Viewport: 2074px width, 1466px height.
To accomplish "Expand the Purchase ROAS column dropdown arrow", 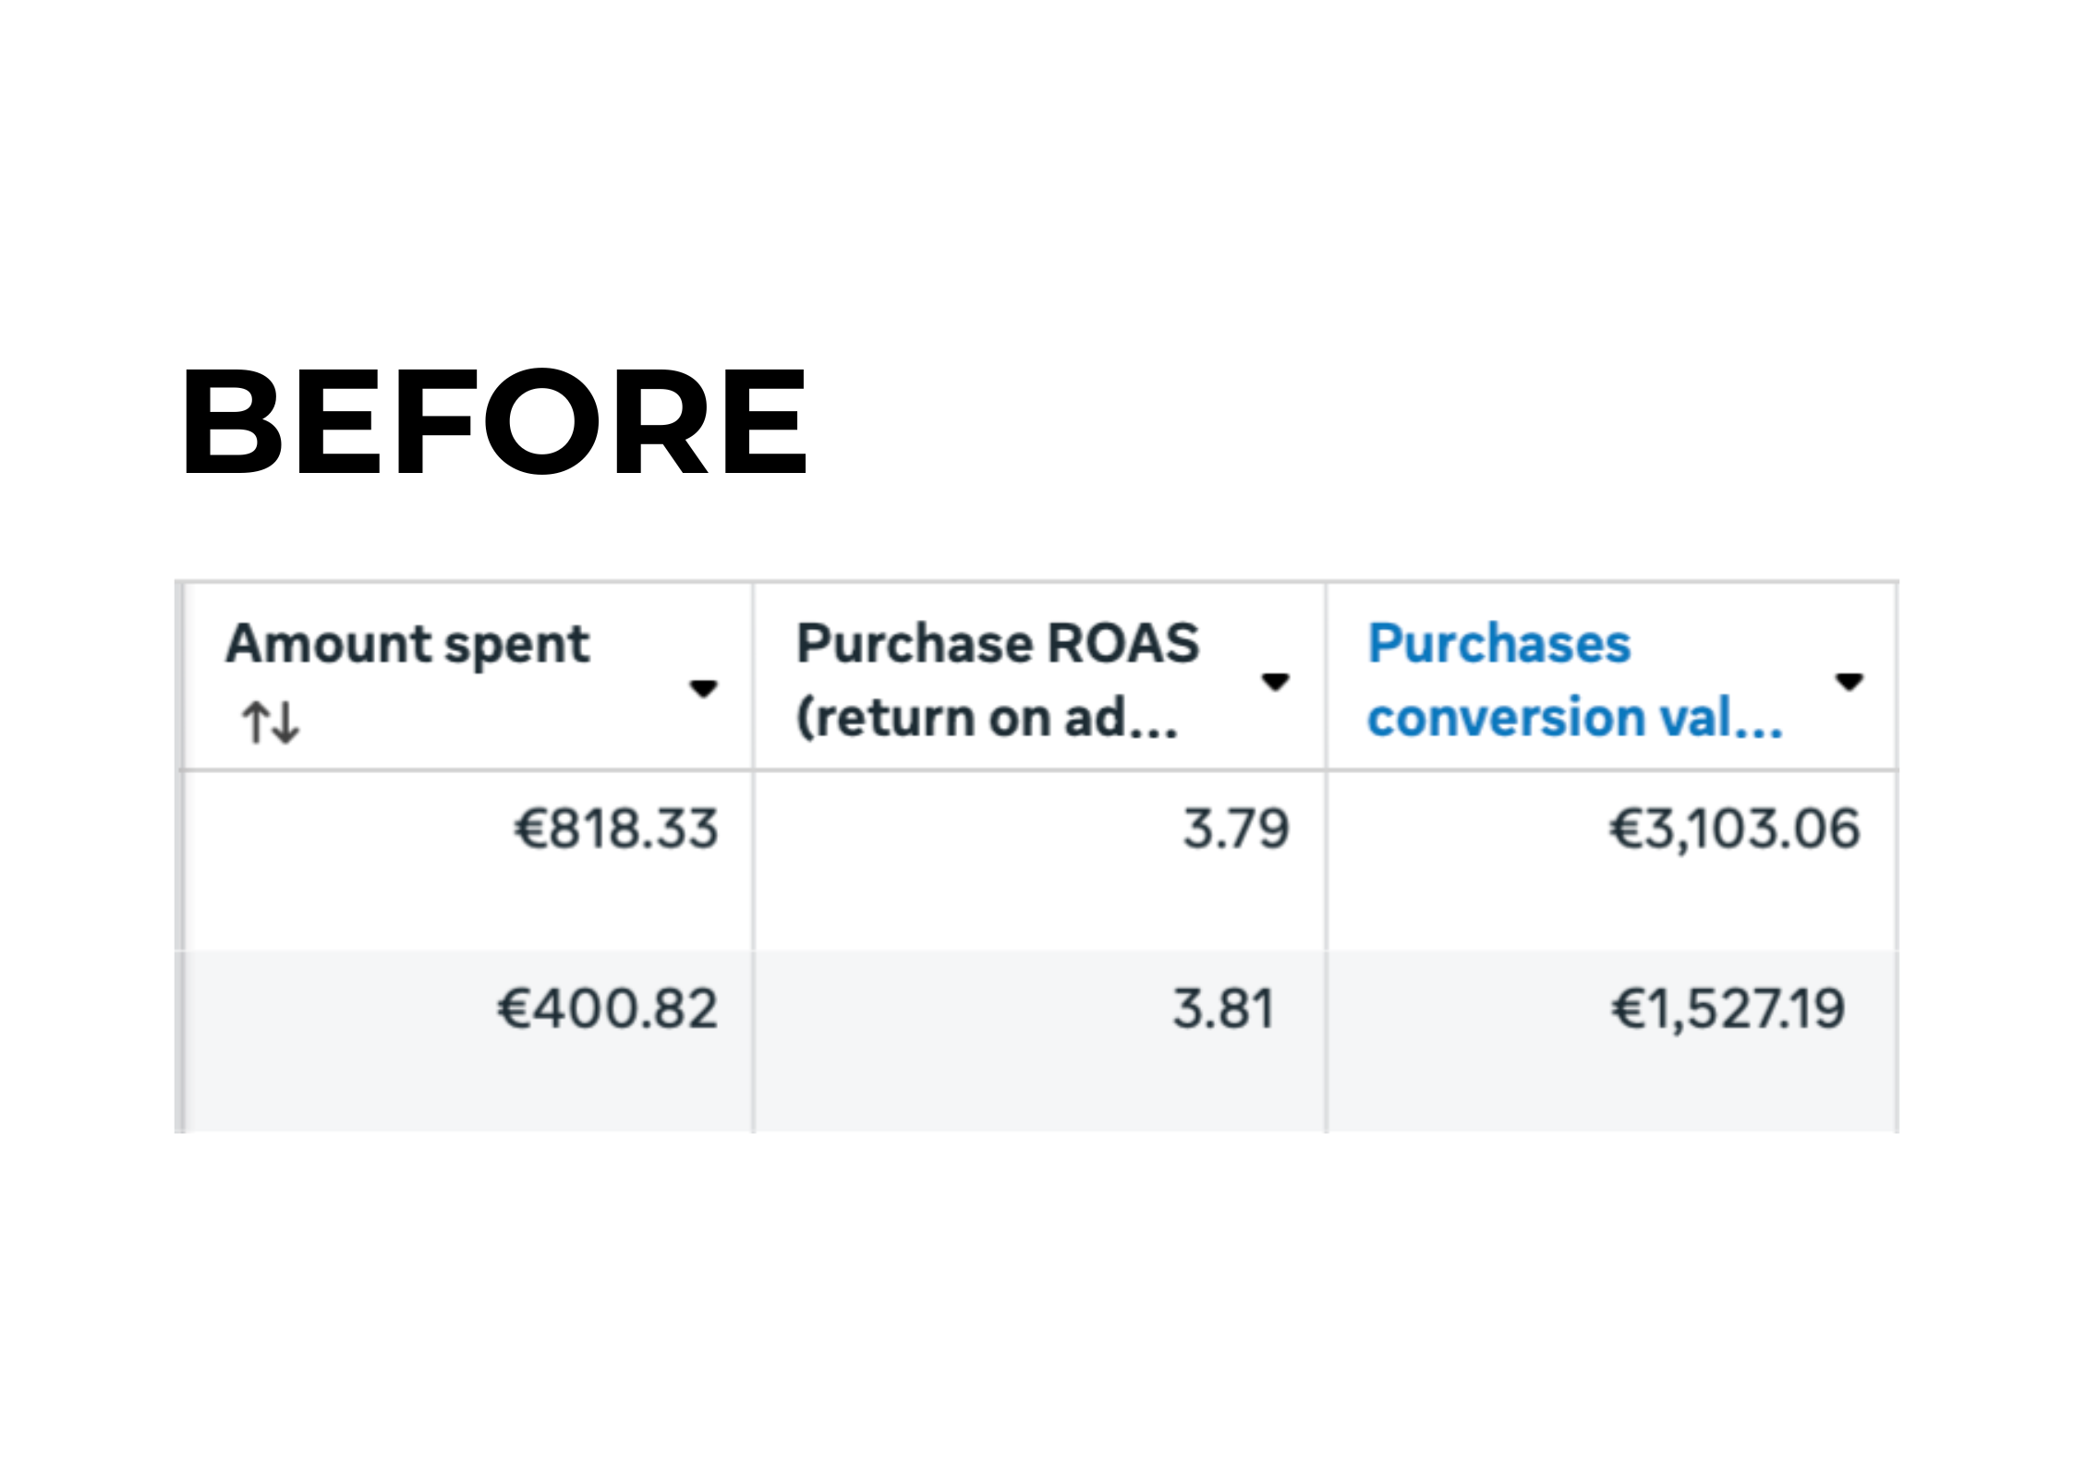I will click(1275, 682).
